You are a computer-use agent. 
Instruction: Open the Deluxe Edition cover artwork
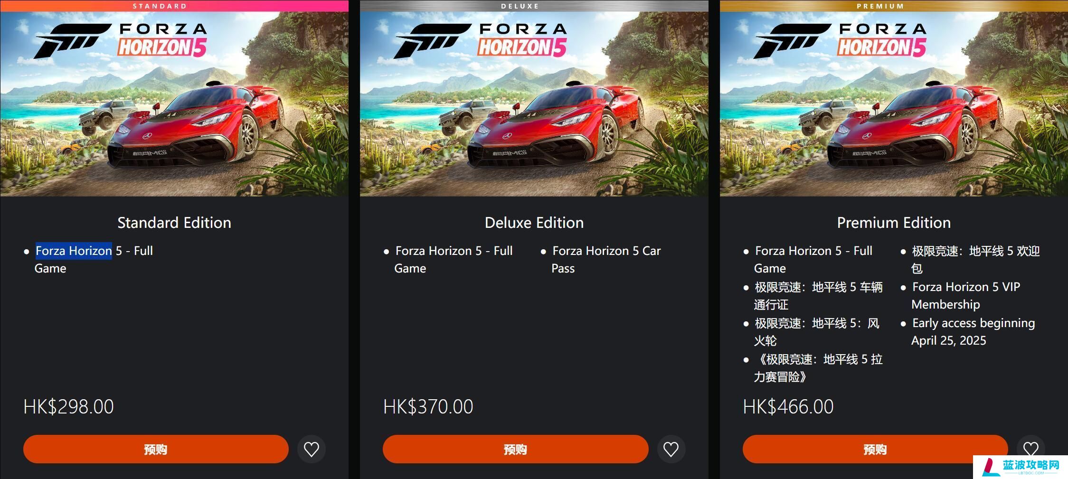pos(534,104)
